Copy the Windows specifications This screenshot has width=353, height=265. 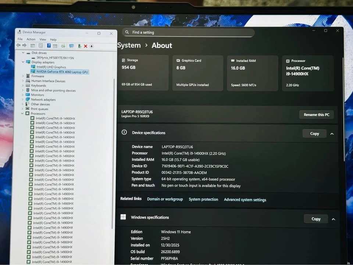point(316,219)
